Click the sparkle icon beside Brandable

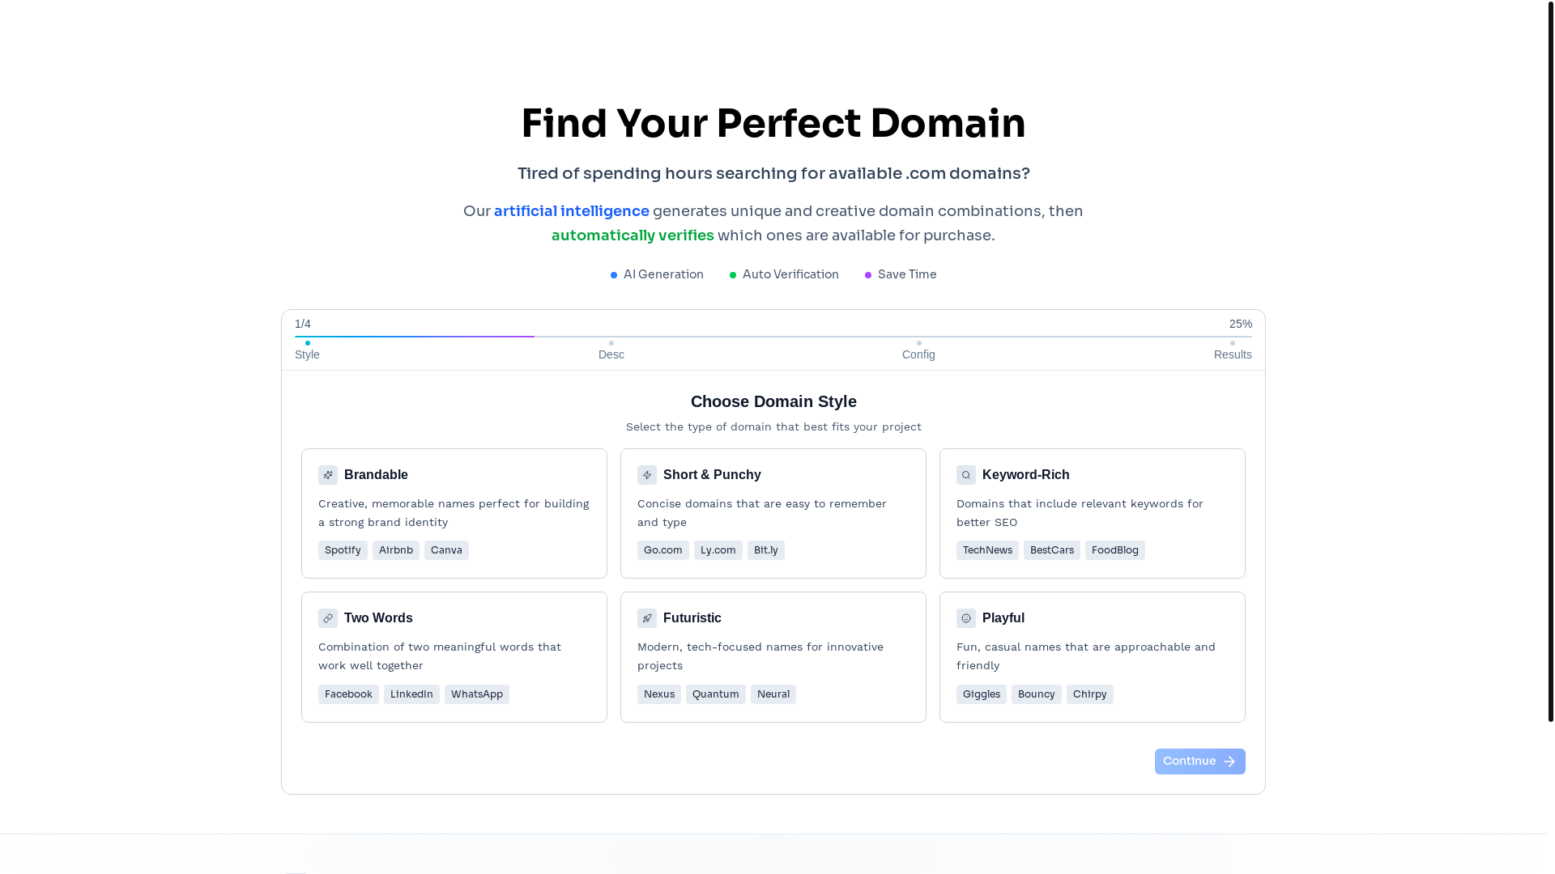tap(328, 475)
